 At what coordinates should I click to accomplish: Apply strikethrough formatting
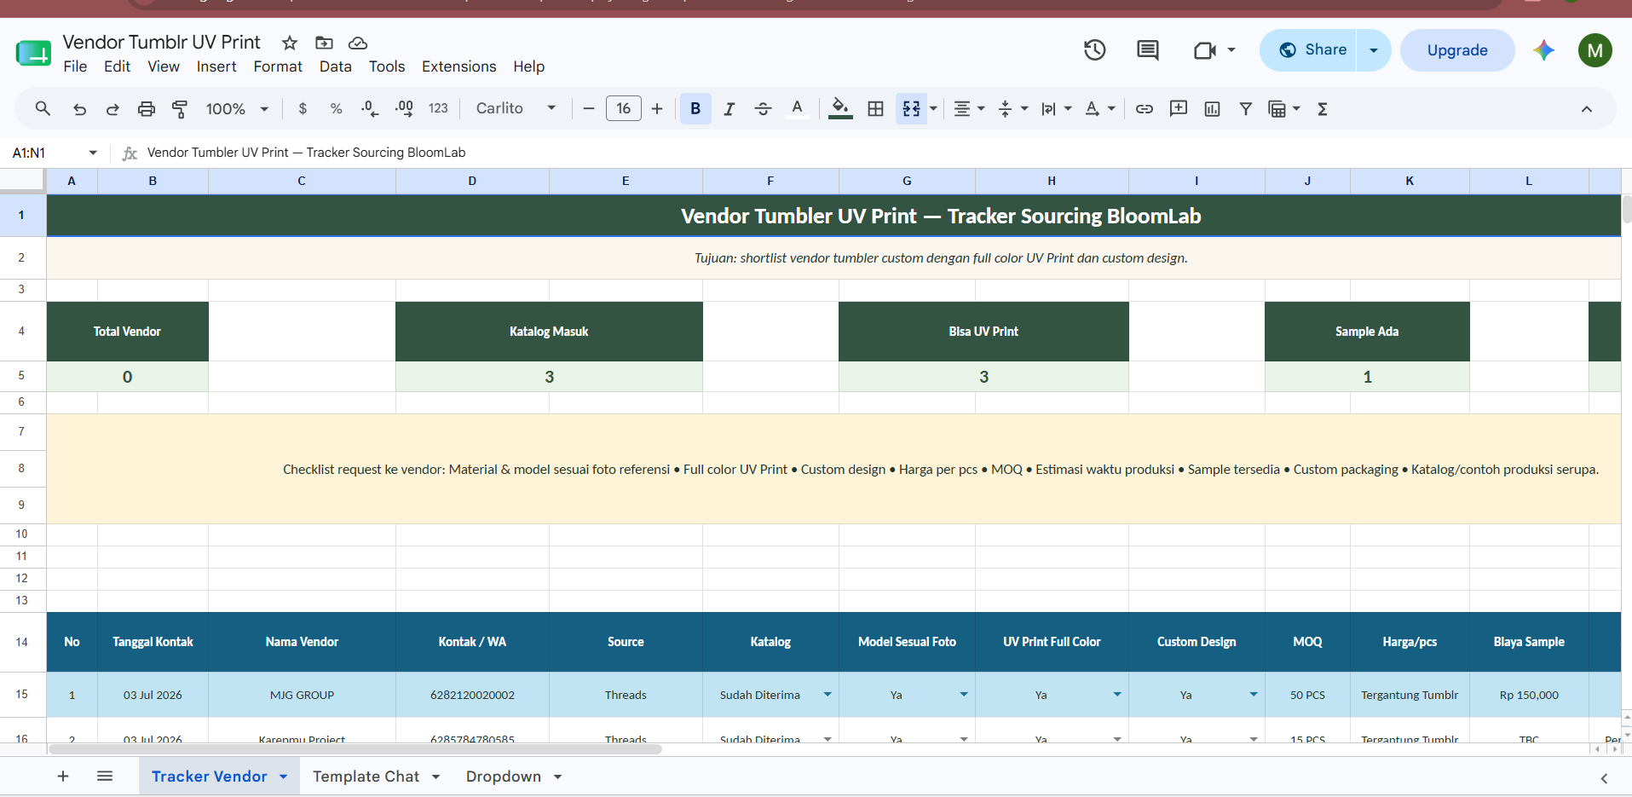[x=763, y=109]
